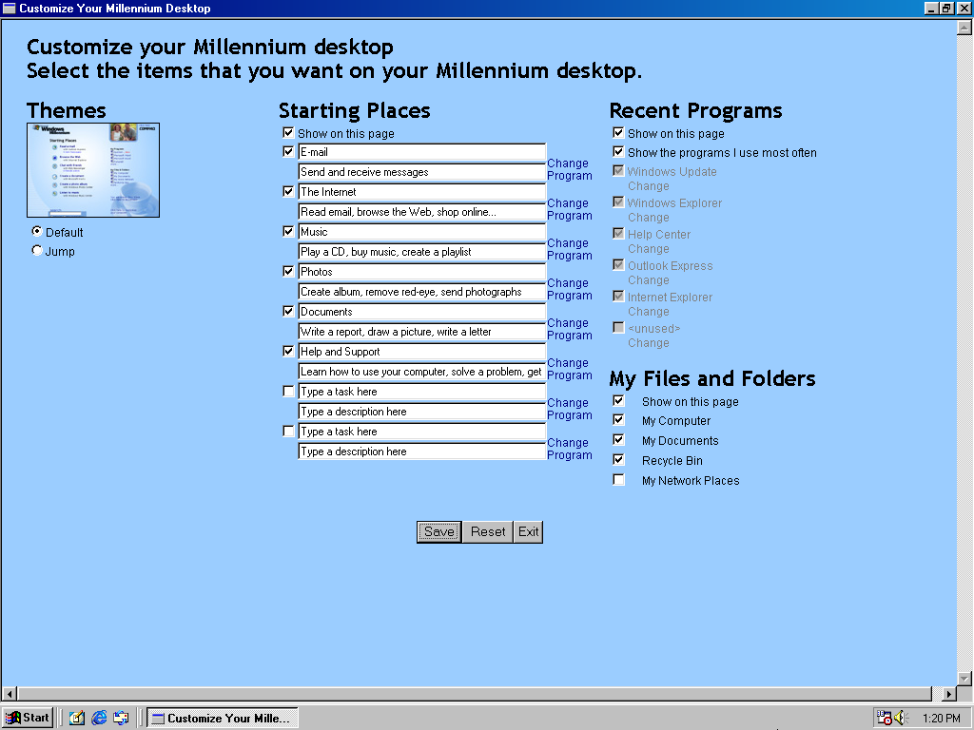Viewport: 974px width, 730px height.
Task: Click the vertical scrollbar down arrow
Action: pyautogui.click(x=964, y=679)
